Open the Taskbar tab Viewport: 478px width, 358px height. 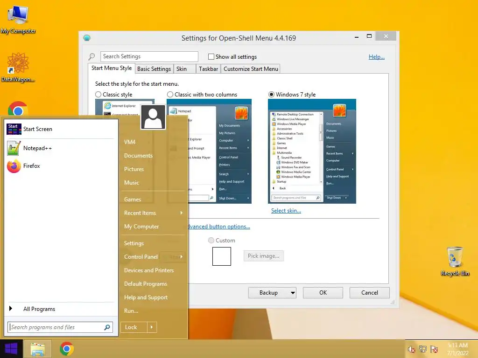[x=208, y=69]
